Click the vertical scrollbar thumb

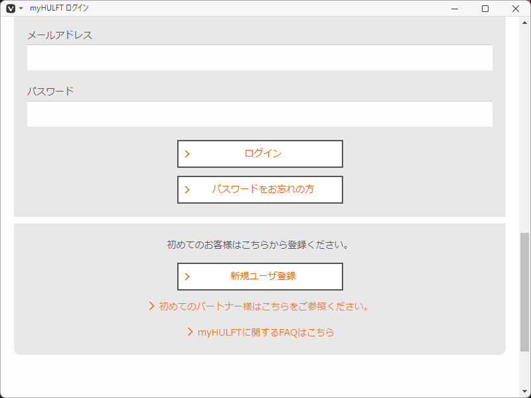click(524, 292)
